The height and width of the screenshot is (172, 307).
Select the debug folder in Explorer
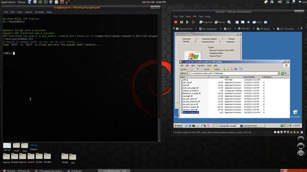click(184, 80)
